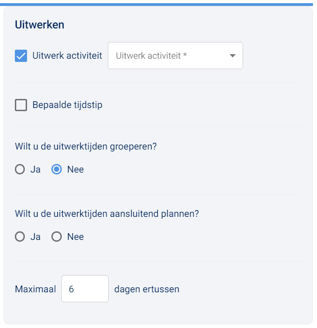Enable the Bepaalde tijdstip checkbox
Image resolution: width=317 pixels, height=328 pixels.
click(21, 105)
